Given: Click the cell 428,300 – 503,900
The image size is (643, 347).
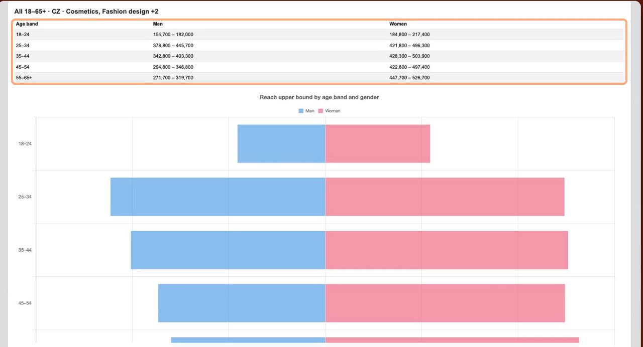Looking at the screenshot, I should click(x=409, y=56).
